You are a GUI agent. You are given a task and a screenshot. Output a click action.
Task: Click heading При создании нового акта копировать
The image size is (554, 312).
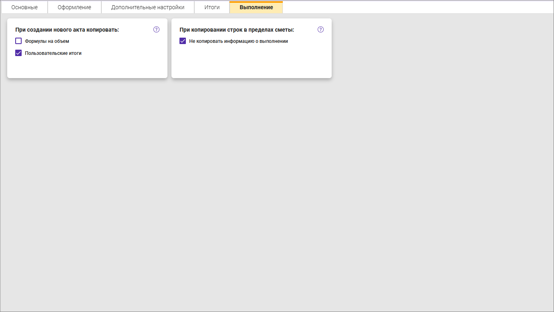tap(67, 30)
